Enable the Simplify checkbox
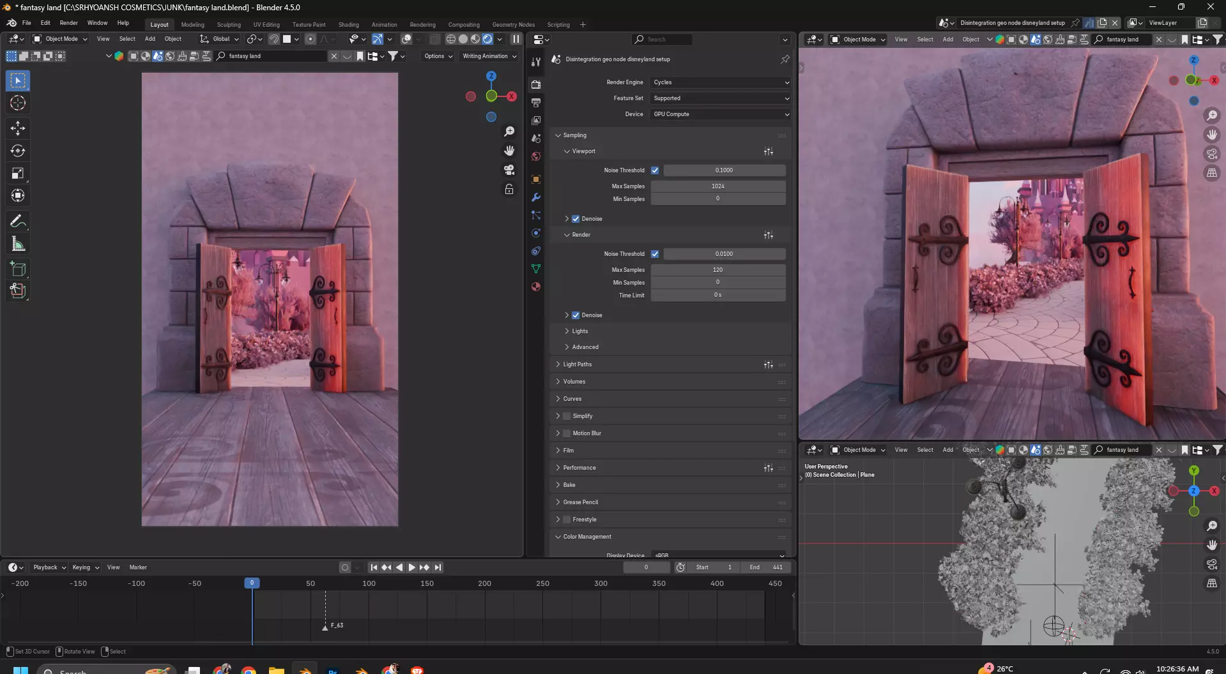Image resolution: width=1226 pixels, height=674 pixels. pos(567,416)
